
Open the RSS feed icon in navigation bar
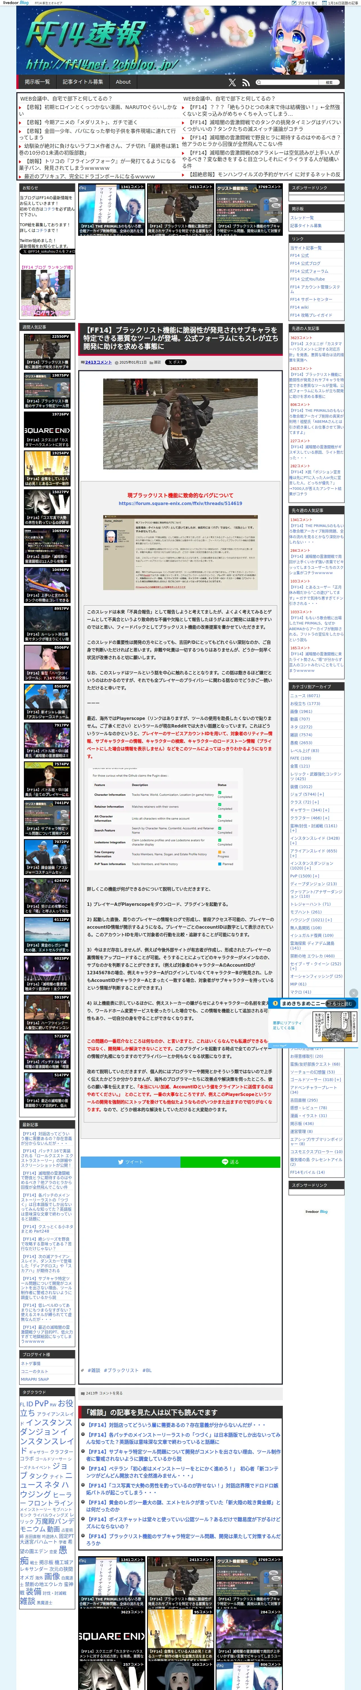pos(246,82)
